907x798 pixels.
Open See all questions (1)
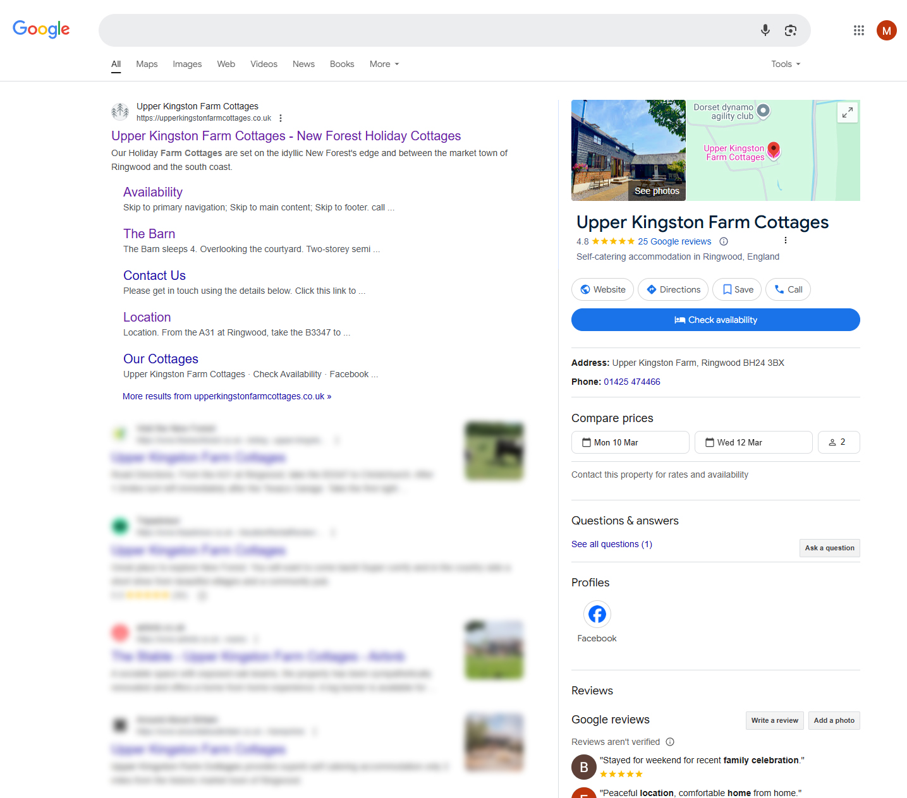point(612,544)
